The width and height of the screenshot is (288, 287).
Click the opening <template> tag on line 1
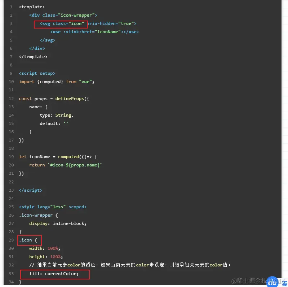(32, 7)
